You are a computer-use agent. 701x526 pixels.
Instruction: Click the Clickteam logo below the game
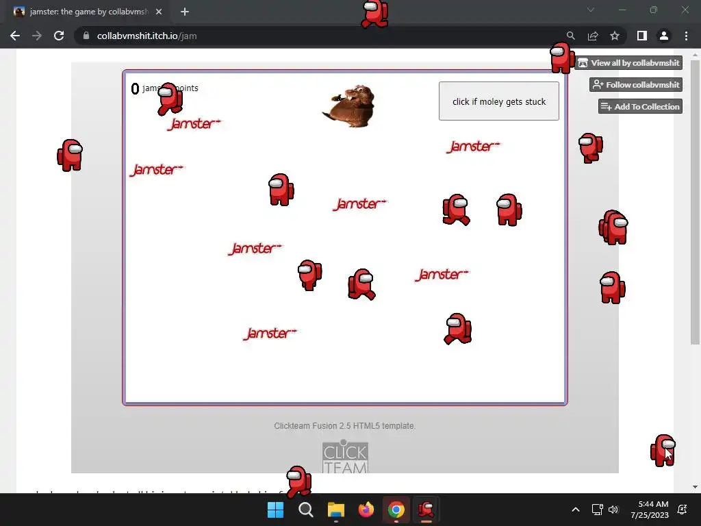(345, 457)
